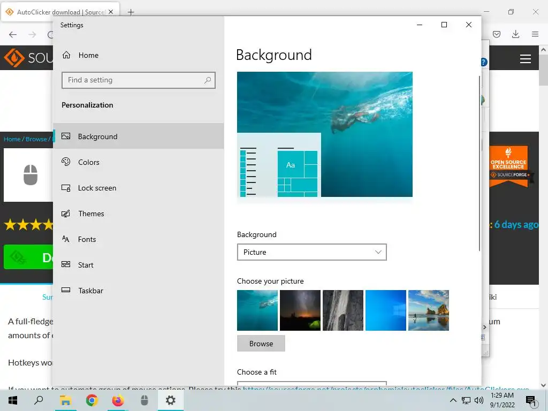Go to Lock screen settings
The image size is (548, 411).
[x=138, y=188]
